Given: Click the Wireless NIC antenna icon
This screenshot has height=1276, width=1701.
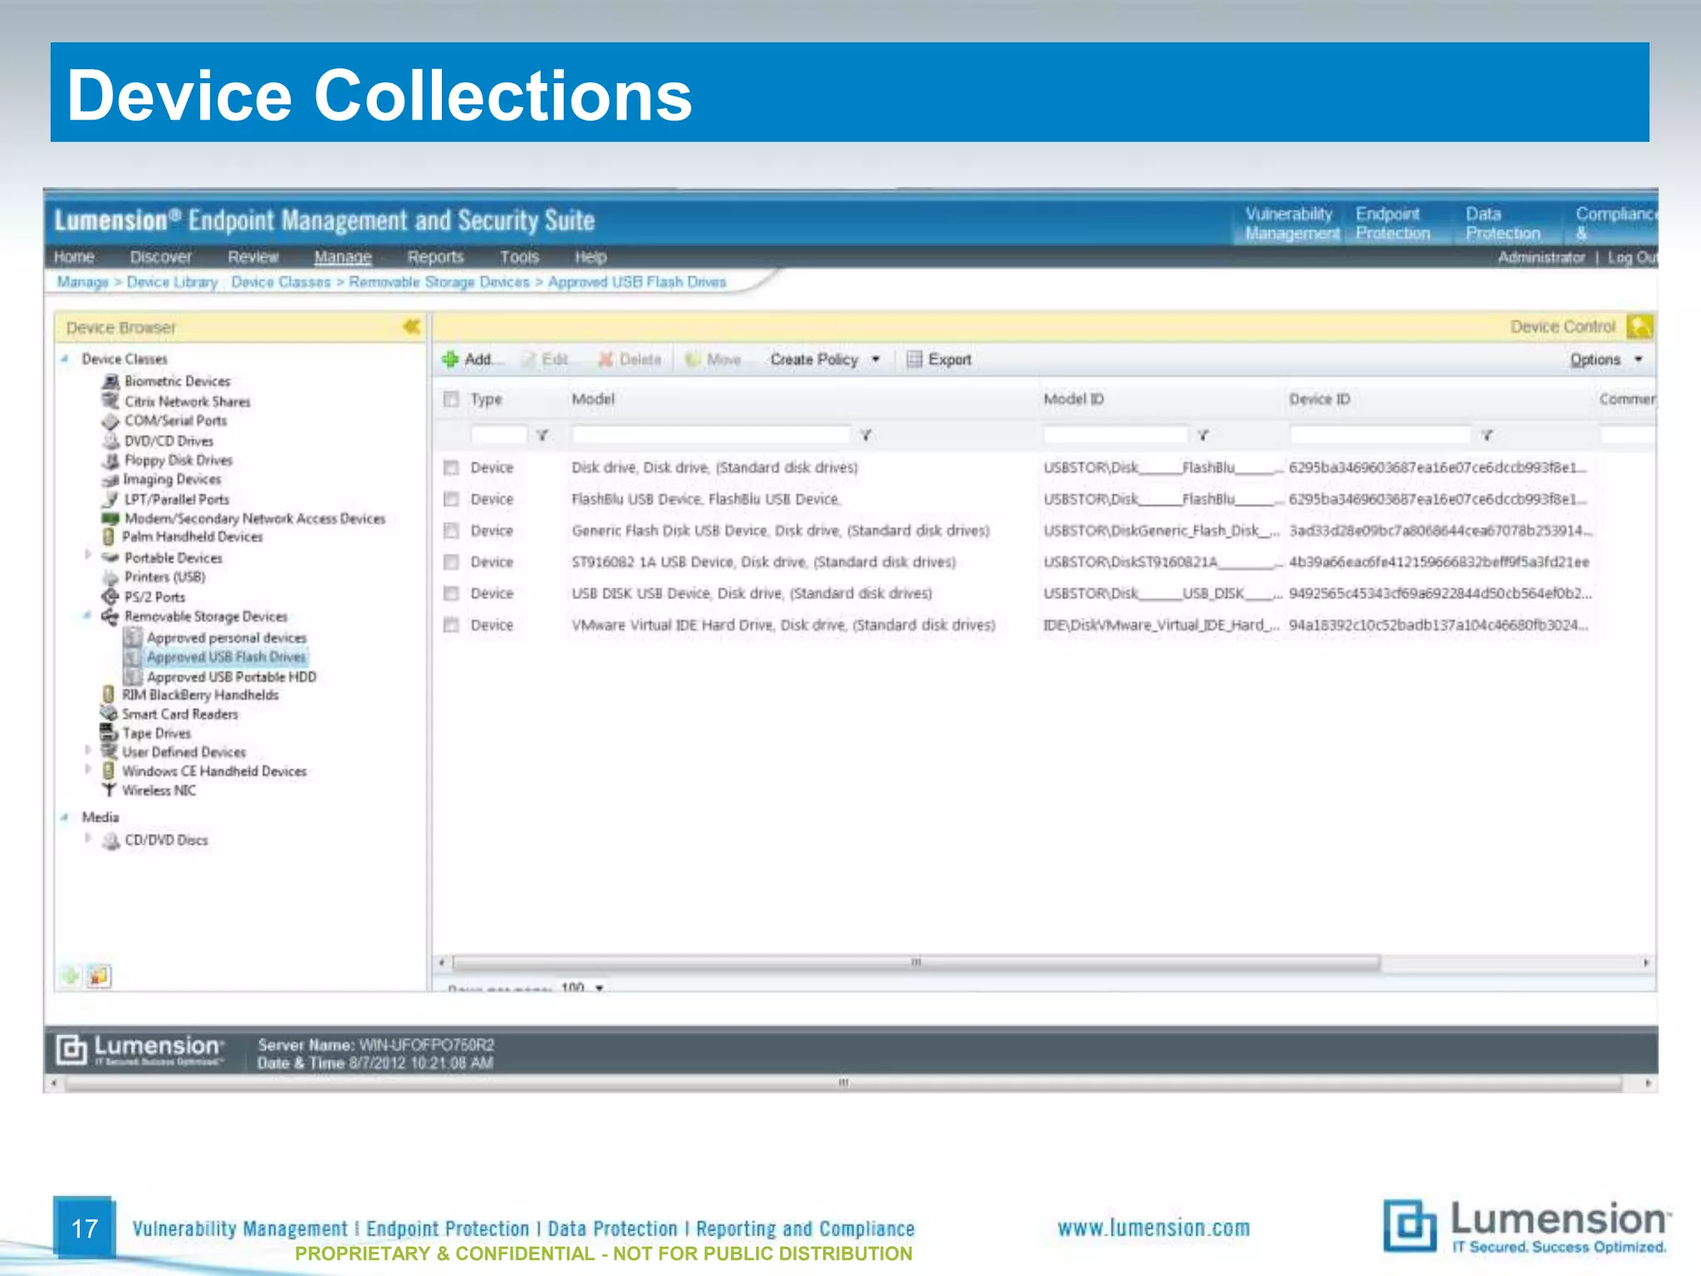Looking at the screenshot, I should pyautogui.click(x=109, y=790).
